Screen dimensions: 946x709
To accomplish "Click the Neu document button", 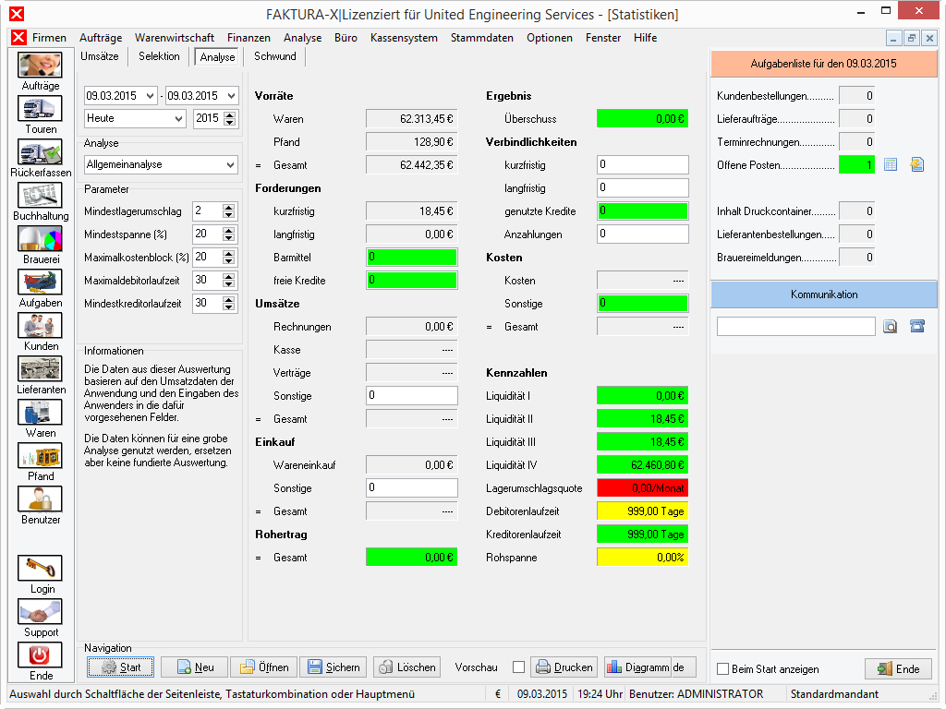I will (195, 667).
